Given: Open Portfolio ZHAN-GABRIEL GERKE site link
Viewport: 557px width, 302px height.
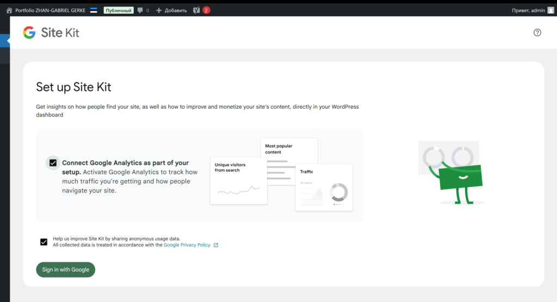Looking at the screenshot, I should point(50,10).
